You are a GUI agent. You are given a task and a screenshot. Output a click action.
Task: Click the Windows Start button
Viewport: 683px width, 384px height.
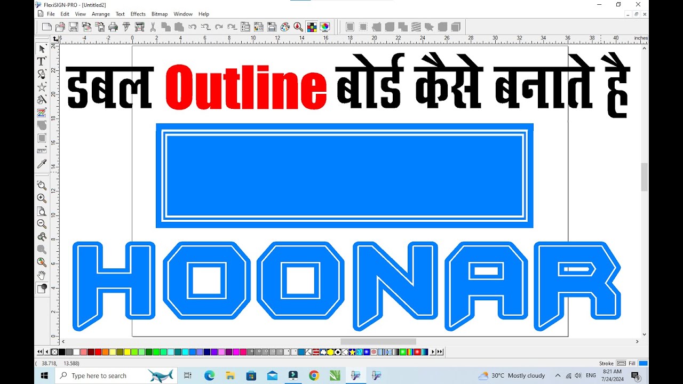pos(44,375)
